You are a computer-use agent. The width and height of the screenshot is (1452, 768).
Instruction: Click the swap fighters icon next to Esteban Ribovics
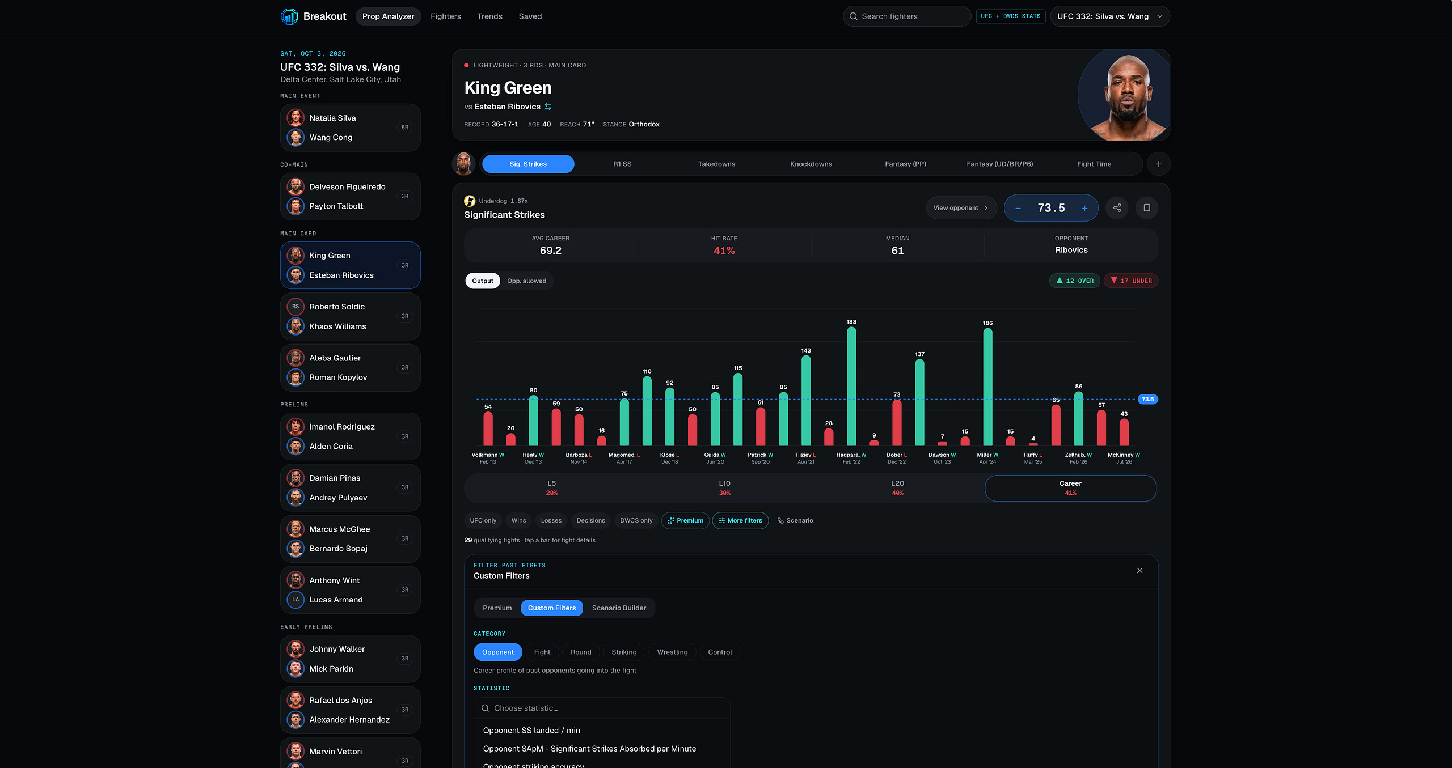coord(548,107)
